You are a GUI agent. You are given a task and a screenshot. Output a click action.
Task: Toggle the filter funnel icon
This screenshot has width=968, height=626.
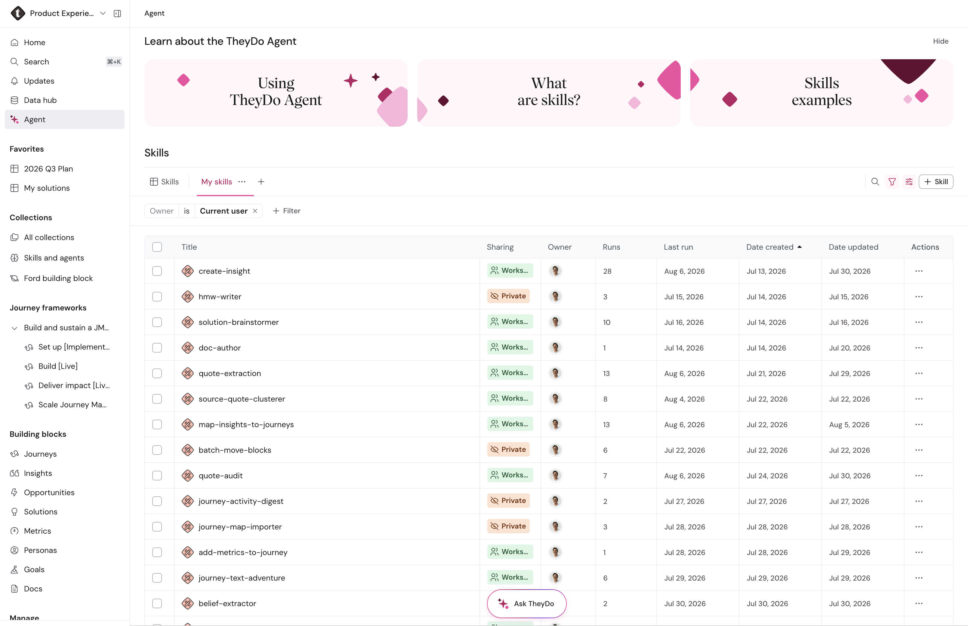click(x=892, y=182)
